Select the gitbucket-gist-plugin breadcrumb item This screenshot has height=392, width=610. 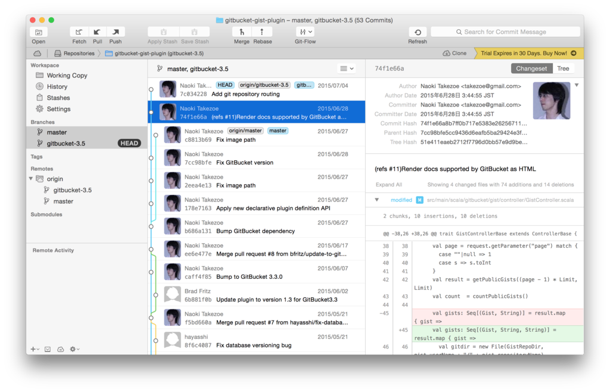pyautogui.click(x=154, y=53)
